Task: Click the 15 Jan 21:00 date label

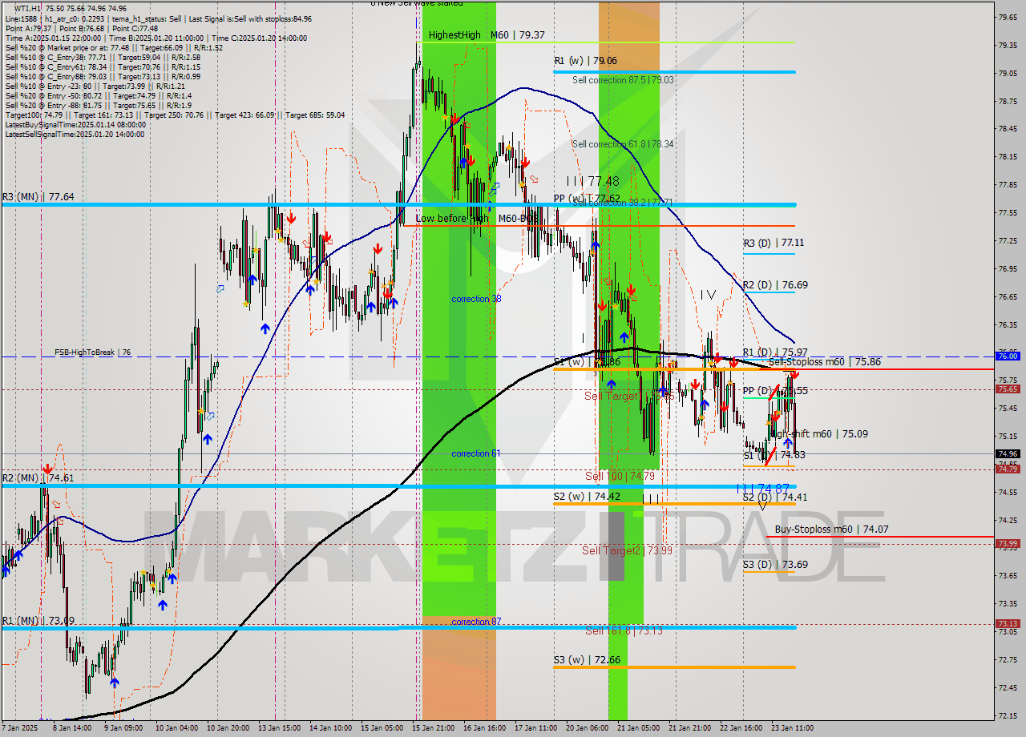Action: click(432, 728)
